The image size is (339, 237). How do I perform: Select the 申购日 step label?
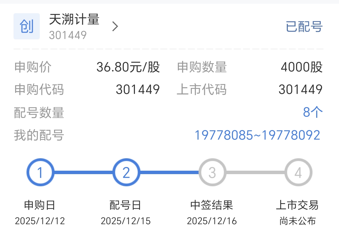40,205
